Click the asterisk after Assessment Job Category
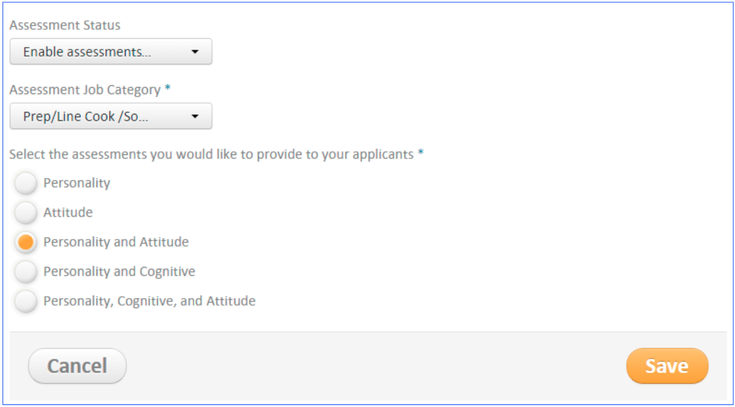The height and width of the screenshot is (407, 735). tap(167, 89)
